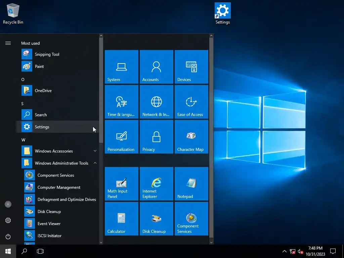Open the Personalization tile
The image size is (344, 258).
[x=122, y=137]
